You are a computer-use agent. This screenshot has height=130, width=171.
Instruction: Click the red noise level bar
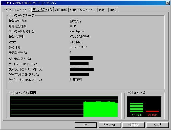152,111
